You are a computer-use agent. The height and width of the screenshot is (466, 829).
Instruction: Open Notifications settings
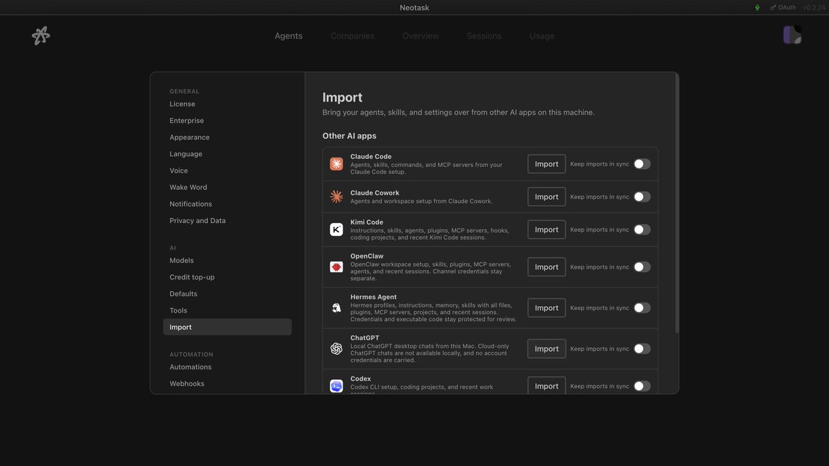pos(227,204)
